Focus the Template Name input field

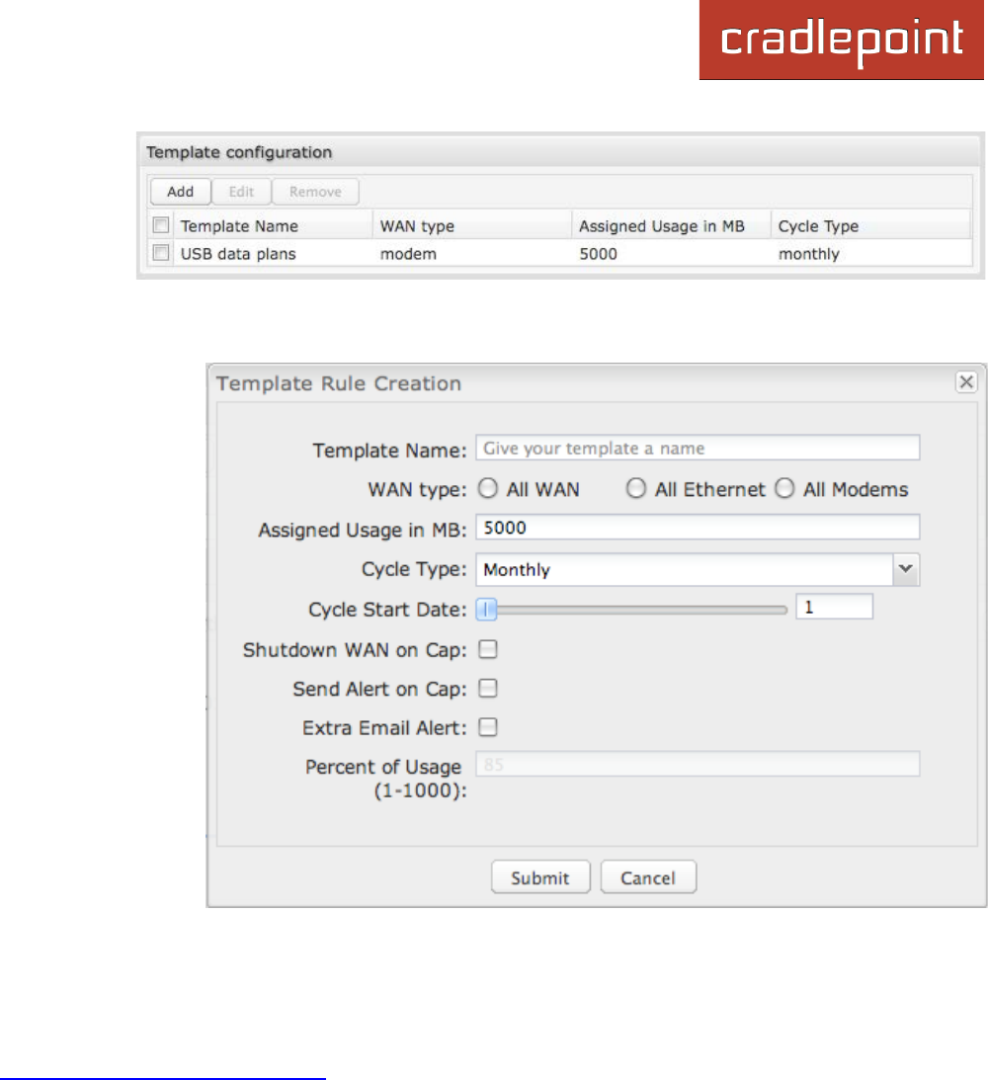pos(698,448)
